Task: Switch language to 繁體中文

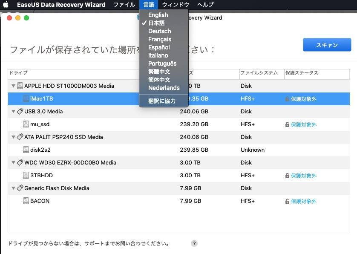Action: point(164,72)
